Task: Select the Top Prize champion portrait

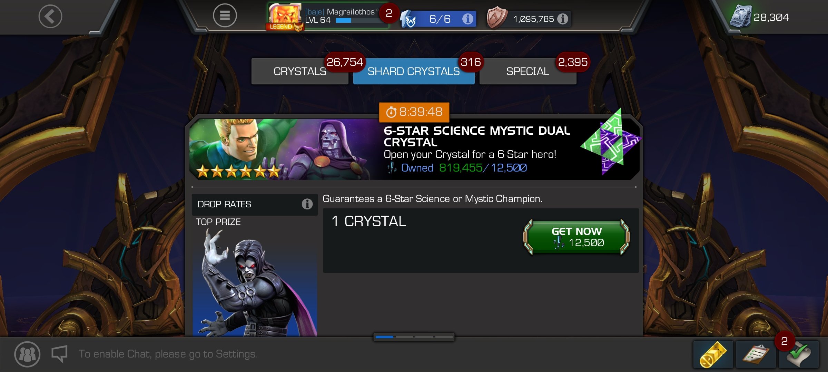Action: click(255, 282)
